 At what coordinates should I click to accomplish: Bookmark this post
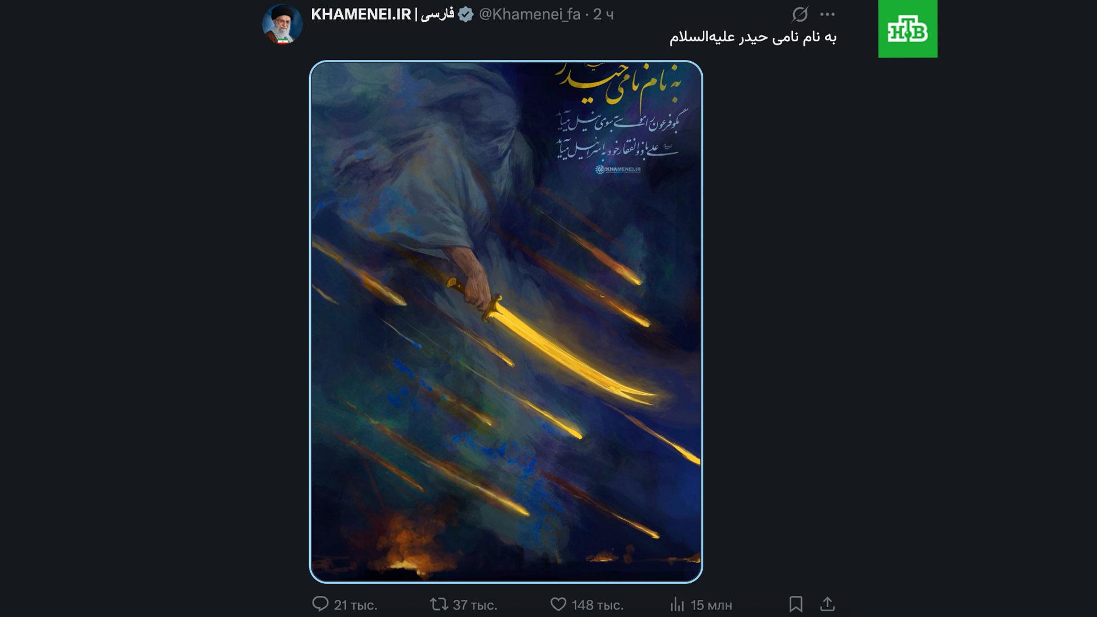(796, 604)
